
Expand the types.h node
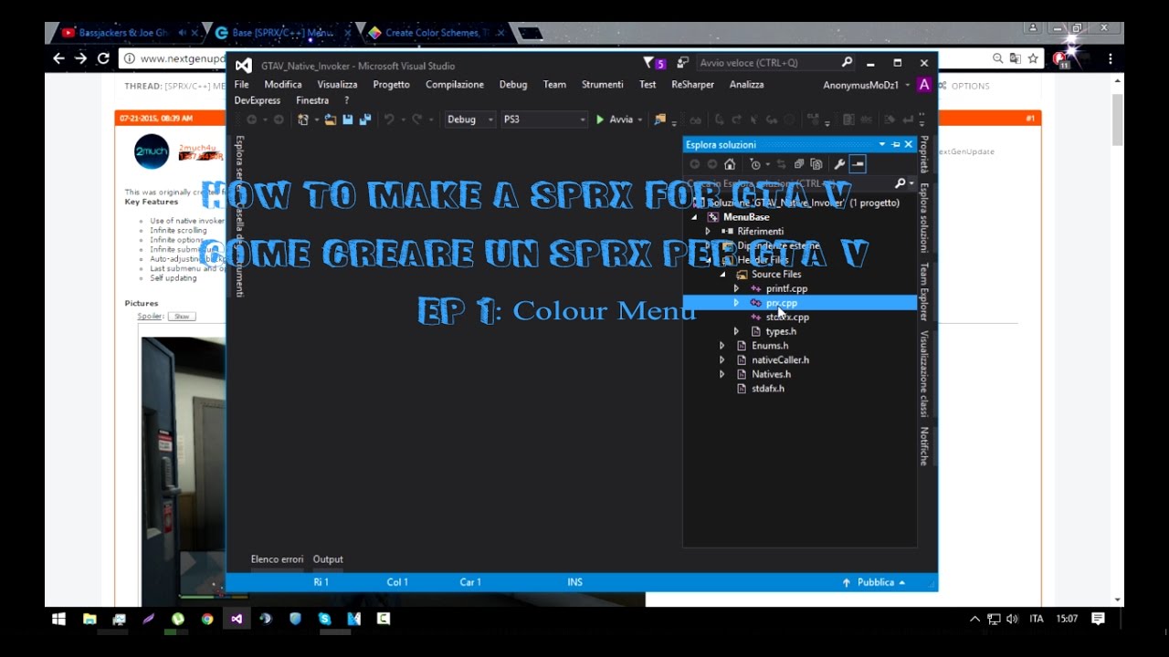pos(736,331)
